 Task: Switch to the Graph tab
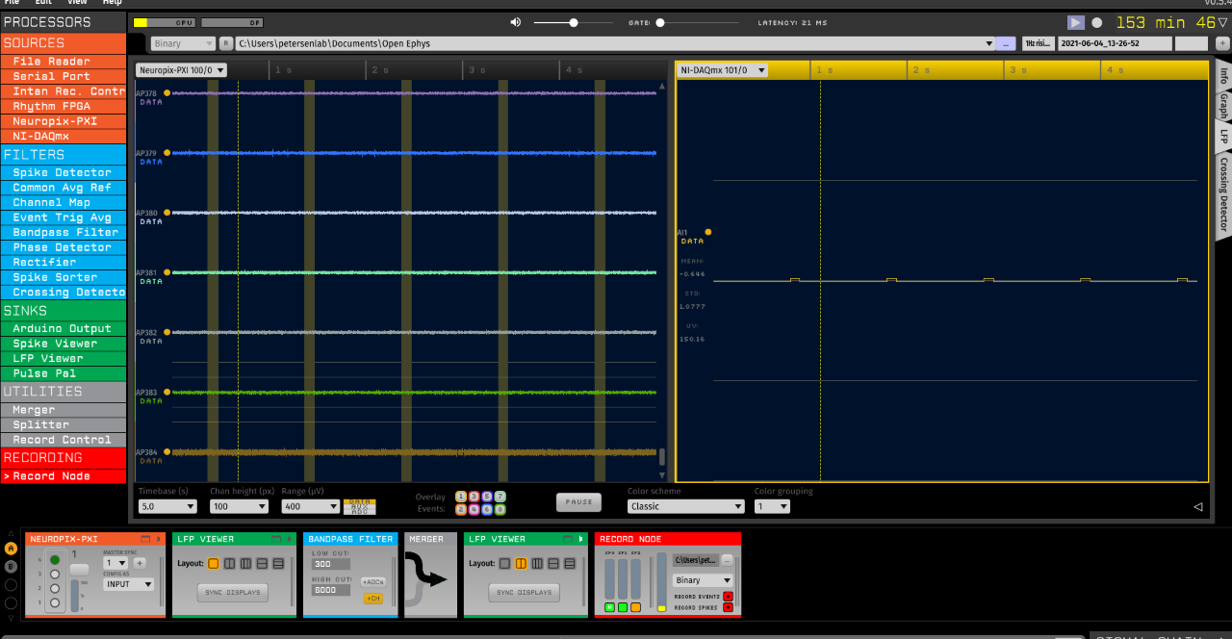1224,106
